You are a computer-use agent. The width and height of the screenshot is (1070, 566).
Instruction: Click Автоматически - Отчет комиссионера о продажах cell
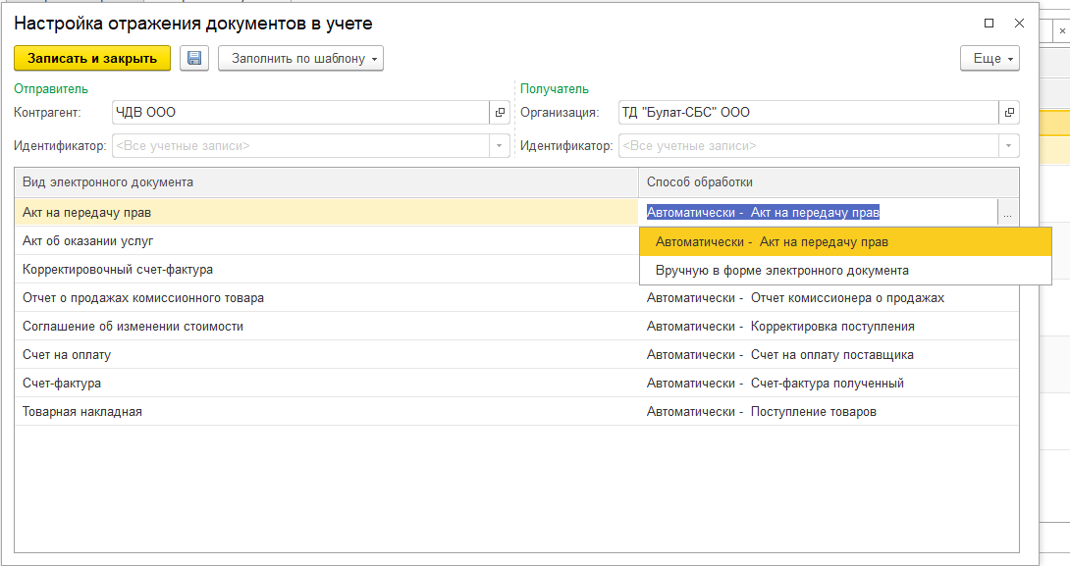click(x=829, y=298)
